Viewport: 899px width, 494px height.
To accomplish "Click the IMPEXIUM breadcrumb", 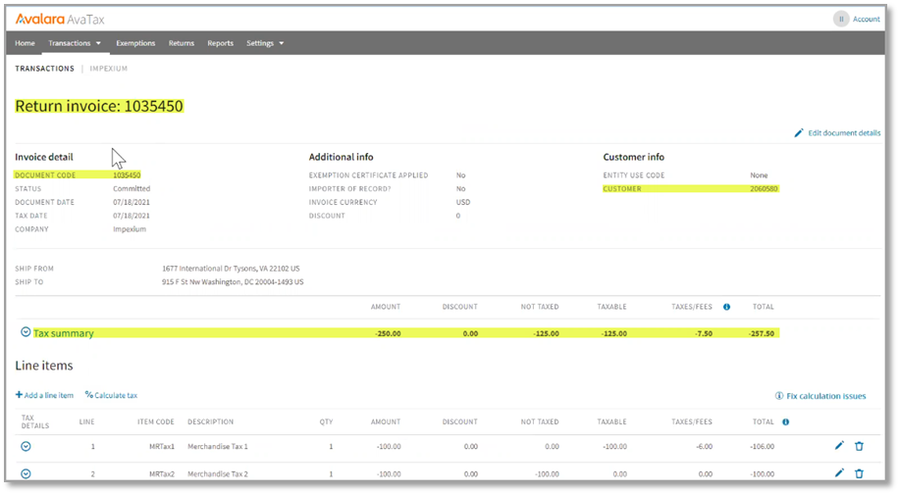I will point(108,69).
